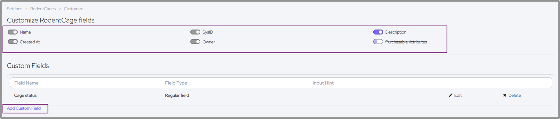Screen dimensions: 560x119
Task: Toggle the Name field switch
Action: point(13,32)
